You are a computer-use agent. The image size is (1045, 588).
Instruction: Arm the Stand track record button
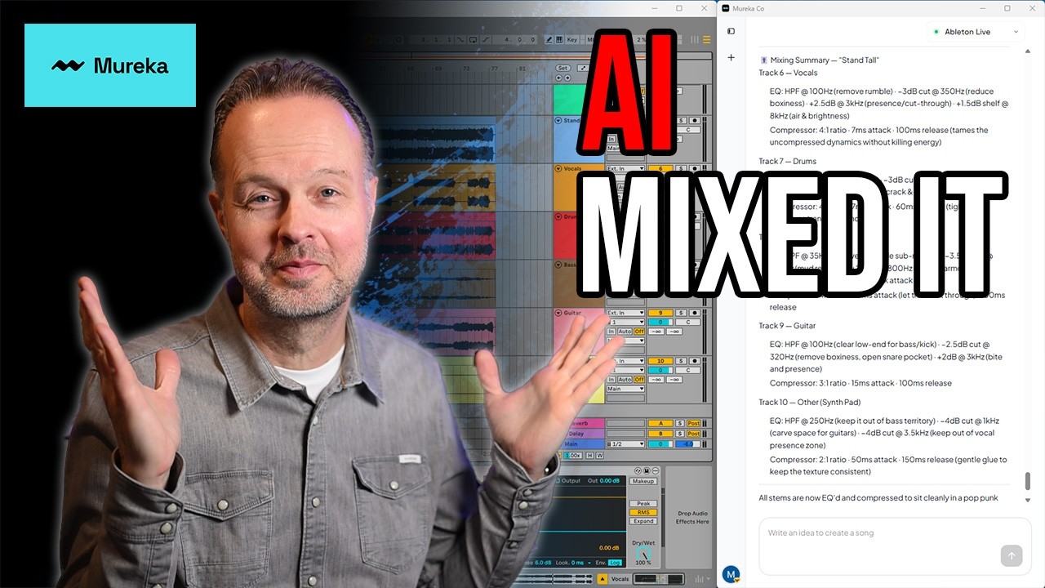(x=694, y=120)
